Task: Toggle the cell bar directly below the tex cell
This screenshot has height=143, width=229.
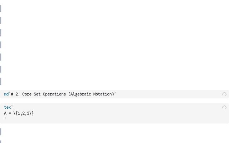Action: tap(1, 132)
